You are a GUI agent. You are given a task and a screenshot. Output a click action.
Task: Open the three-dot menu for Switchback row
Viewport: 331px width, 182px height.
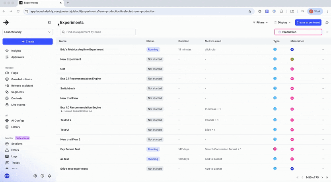[323, 88]
